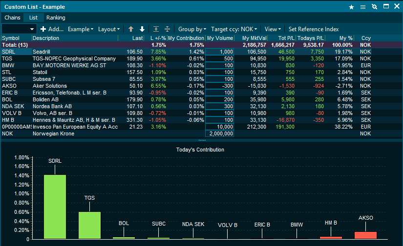Sort by Tot P/L column header

282,38
